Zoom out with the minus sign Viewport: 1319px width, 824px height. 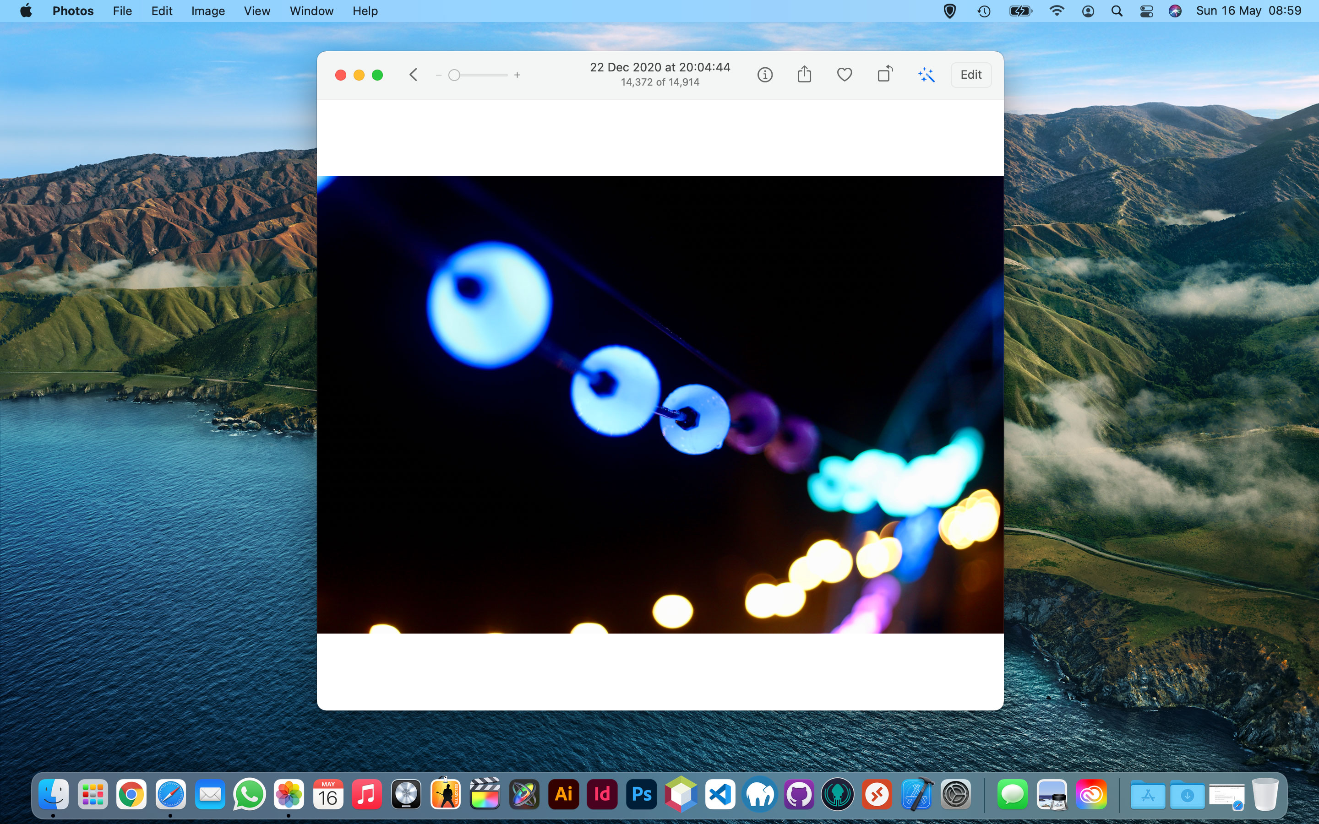438,75
